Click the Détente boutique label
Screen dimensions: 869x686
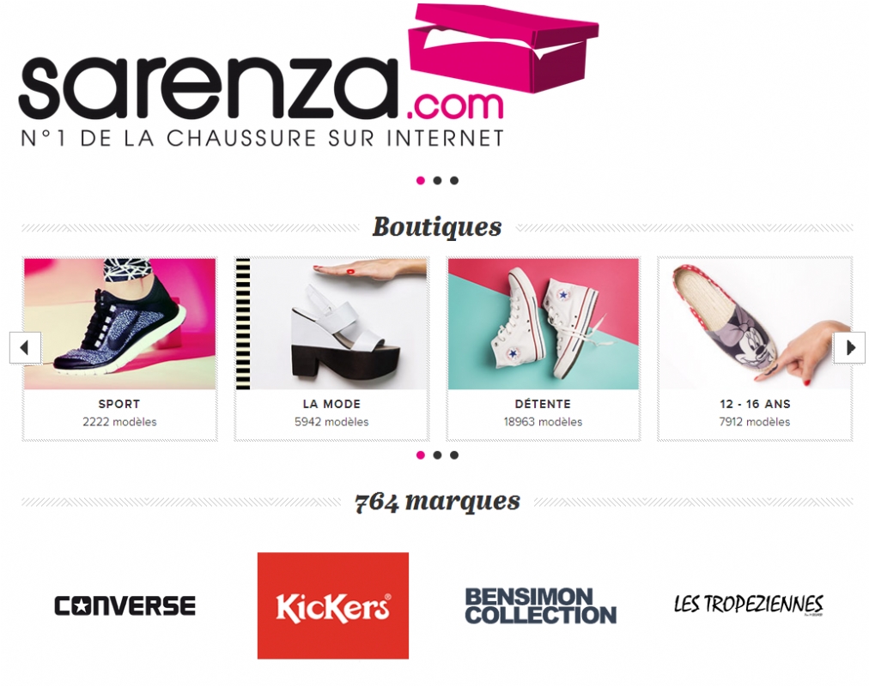(543, 405)
